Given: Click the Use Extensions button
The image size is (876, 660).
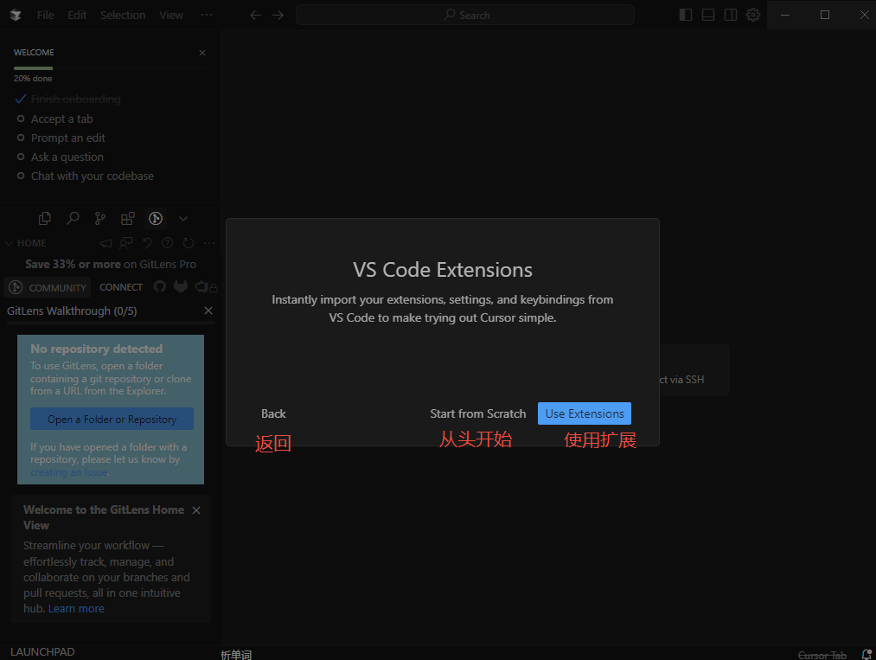Looking at the screenshot, I should (x=585, y=413).
